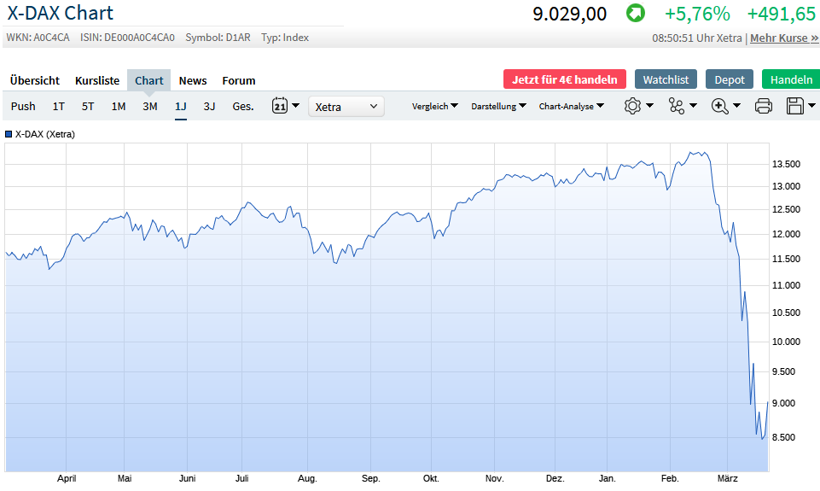Add to Watchlist button
Viewport: 820px width, 491px height.
pos(666,79)
